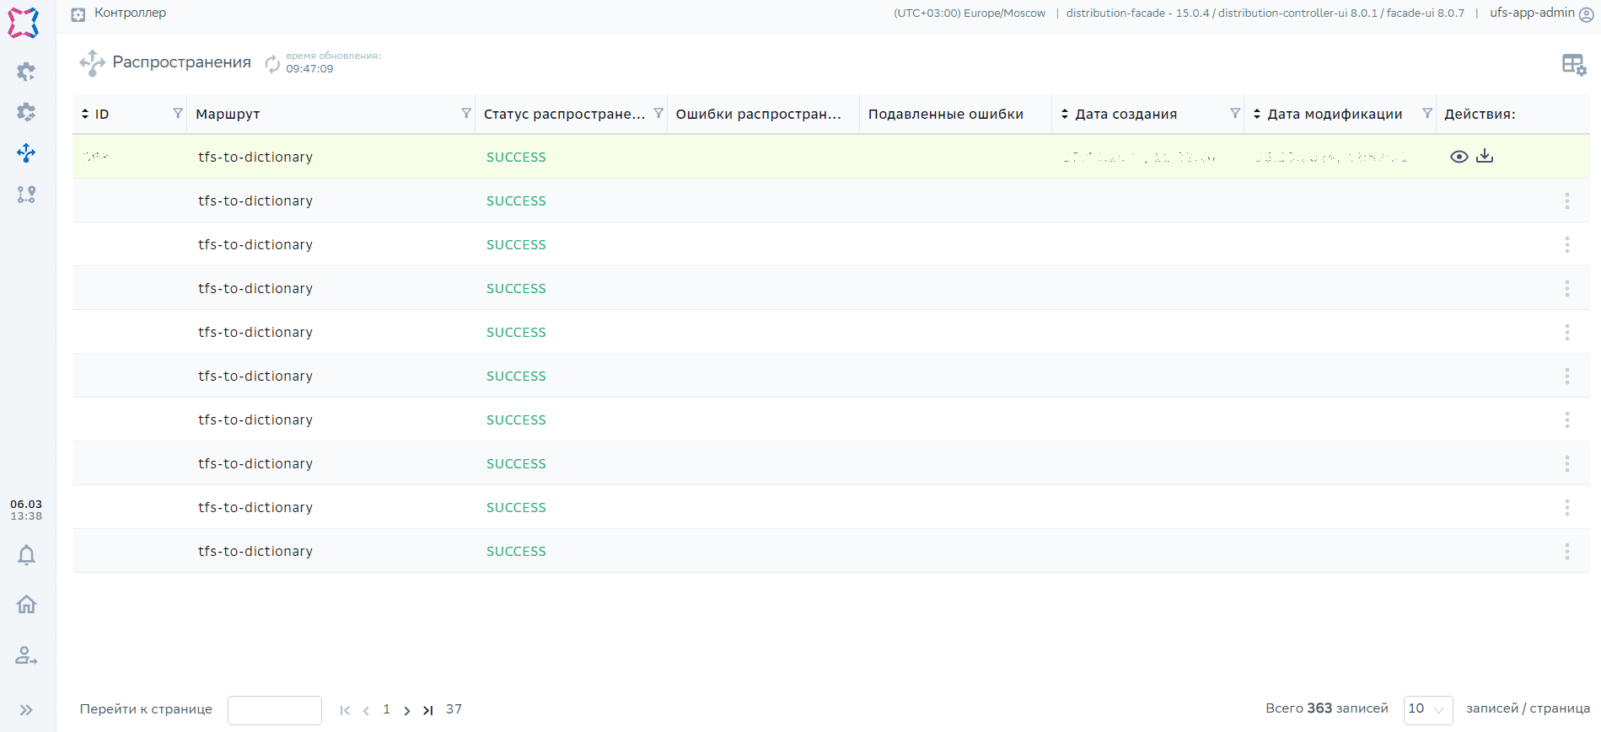This screenshot has height=732, width=1601.
Task: Open the notifications bell in sidebar
Action: pos(26,555)
